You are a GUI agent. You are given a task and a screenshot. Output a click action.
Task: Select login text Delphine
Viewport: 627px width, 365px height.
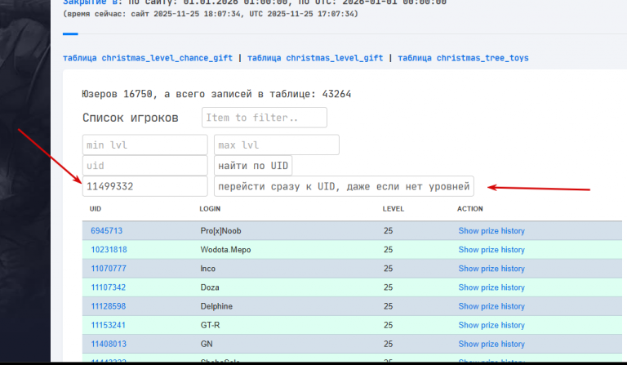(216, 306)
